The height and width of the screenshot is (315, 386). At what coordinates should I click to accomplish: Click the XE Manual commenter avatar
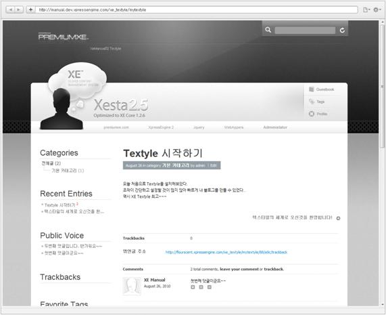coord(132,286)
